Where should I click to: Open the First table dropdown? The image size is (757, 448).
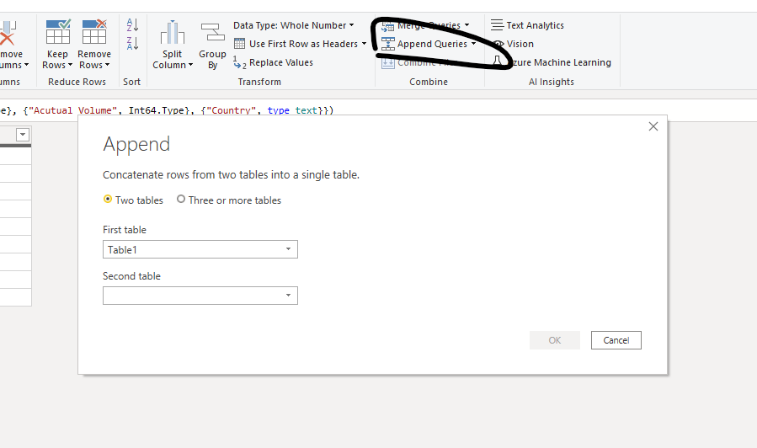coord(200,249)
